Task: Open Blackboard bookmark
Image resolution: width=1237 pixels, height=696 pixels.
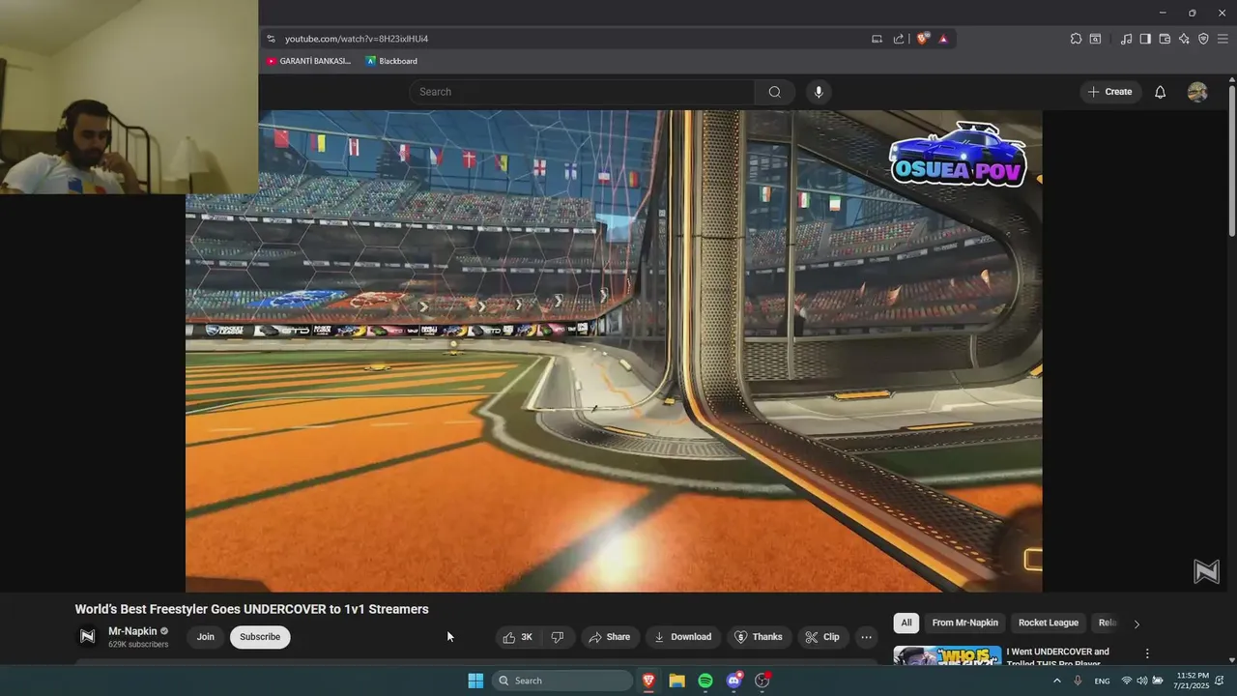Action: point(391,61)
